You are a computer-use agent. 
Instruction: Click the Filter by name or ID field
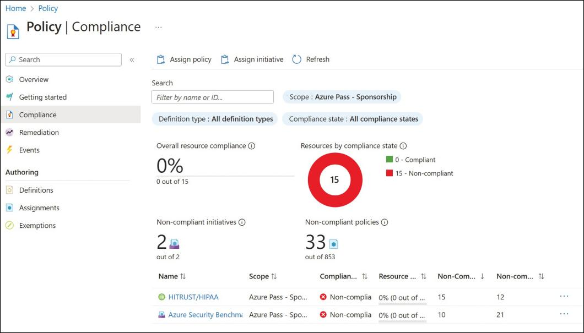(213, 97)
